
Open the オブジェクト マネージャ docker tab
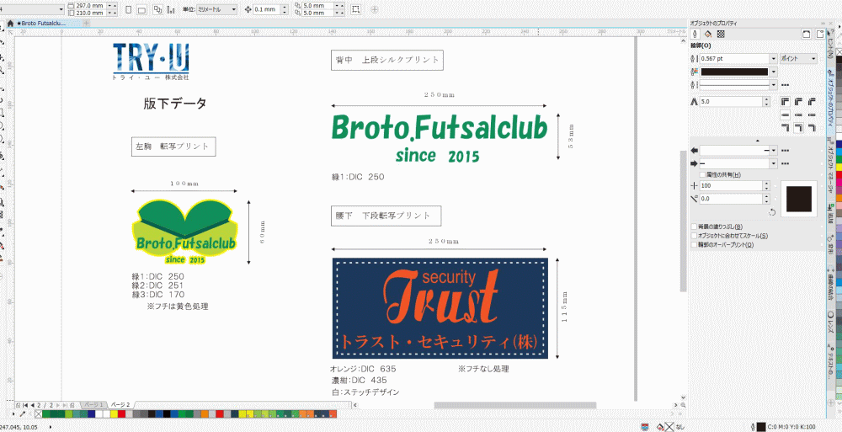tap(830, 167)
